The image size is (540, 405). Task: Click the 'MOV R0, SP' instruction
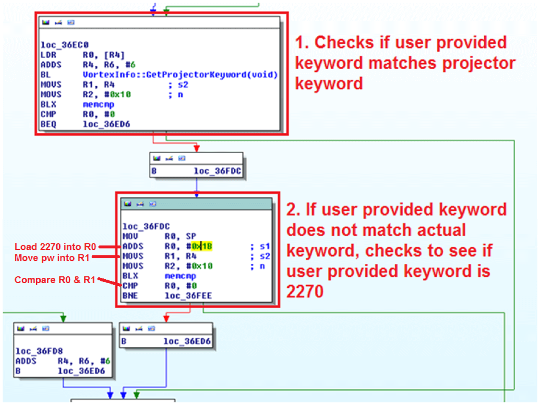point(159,237)
